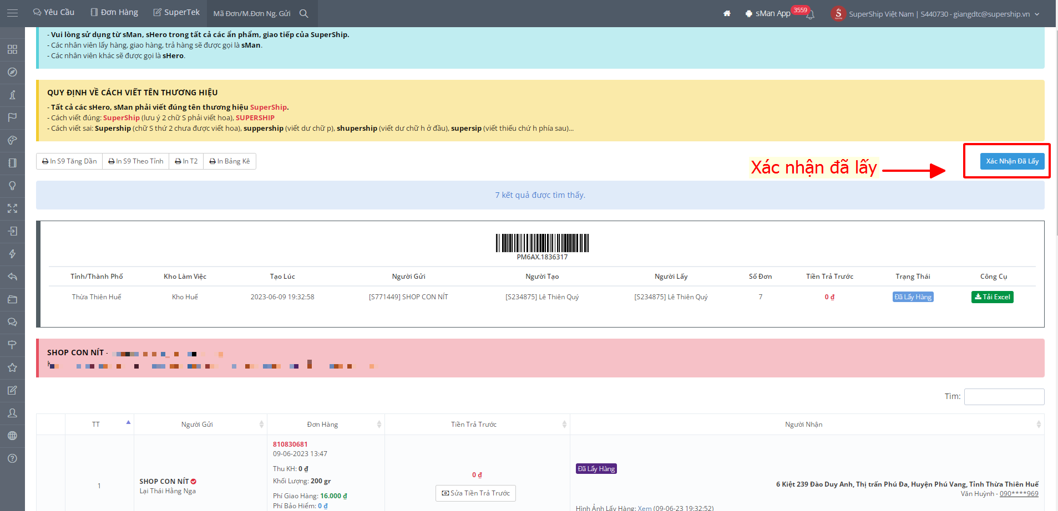Click the user profile icon in sidebar
Image resolution: width=1058 pixels, height=511 pixels.
12,413
